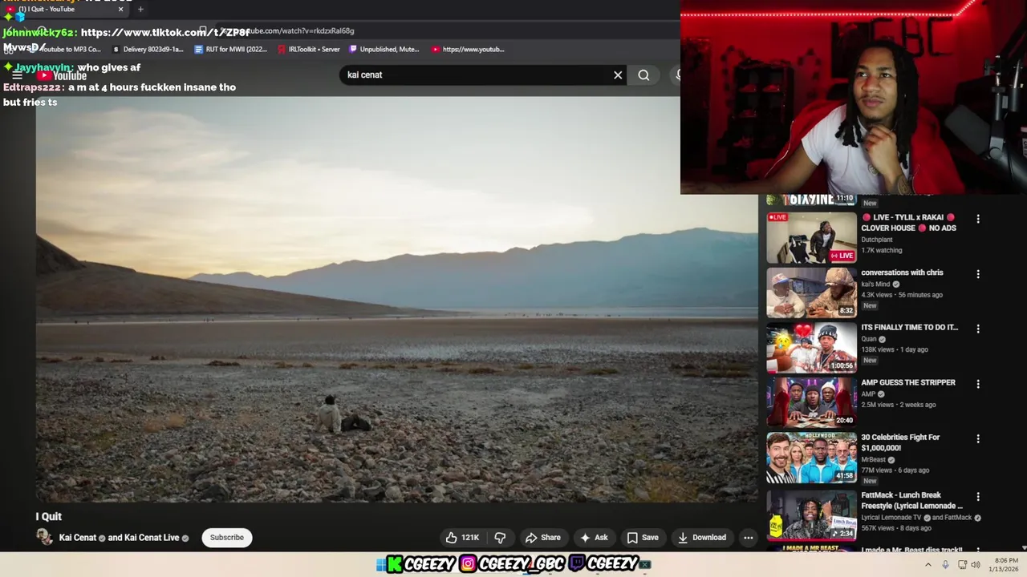The width and height of the screenshot is (1027, 577).
Task: Focus the YouTube search box
Action: coord(477,75)
